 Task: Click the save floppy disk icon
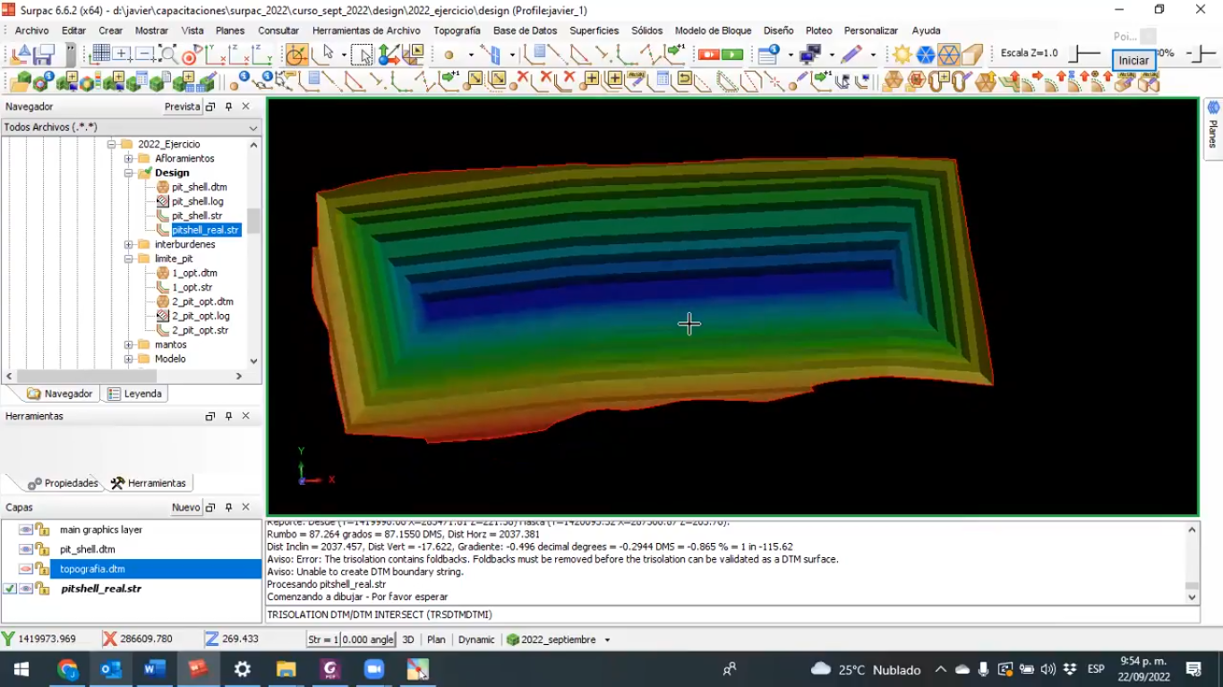(x=43, y=55)
